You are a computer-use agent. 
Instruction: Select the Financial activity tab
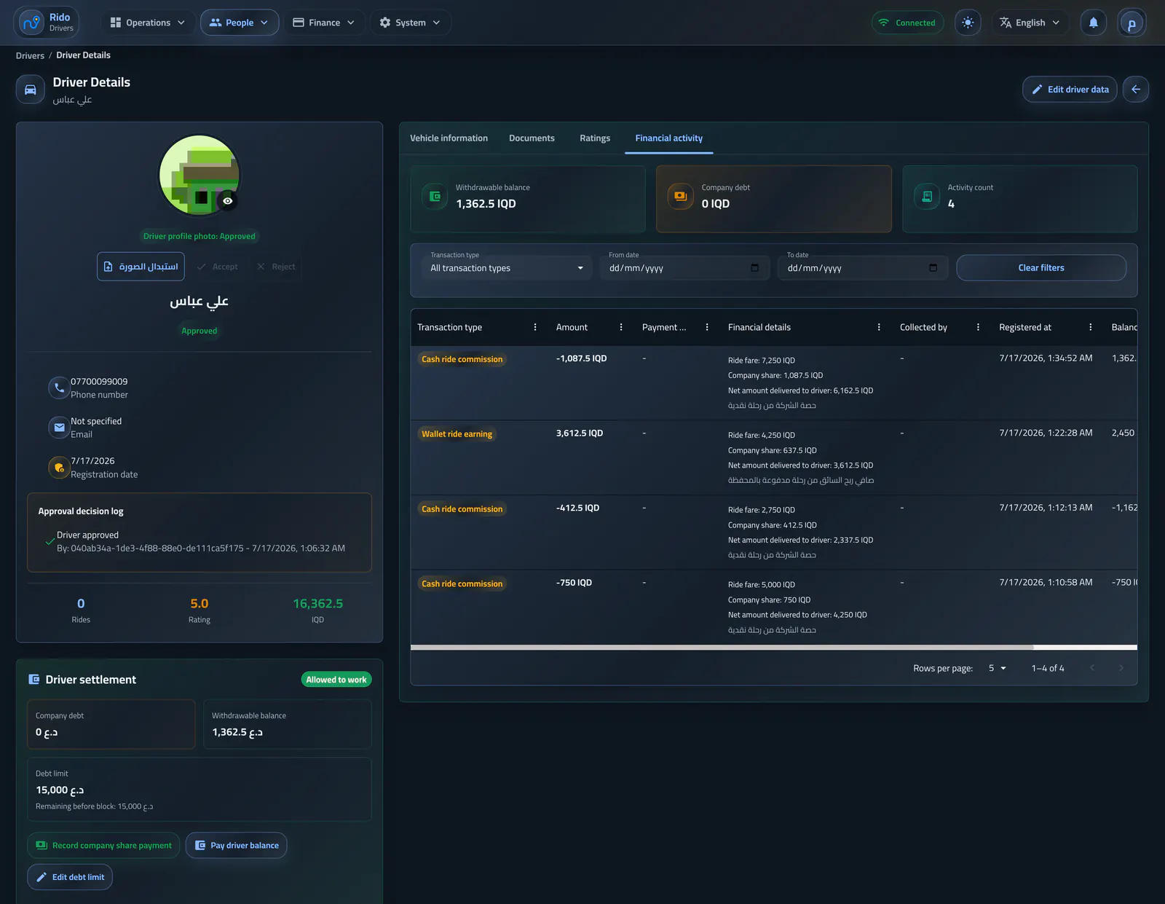668,138
